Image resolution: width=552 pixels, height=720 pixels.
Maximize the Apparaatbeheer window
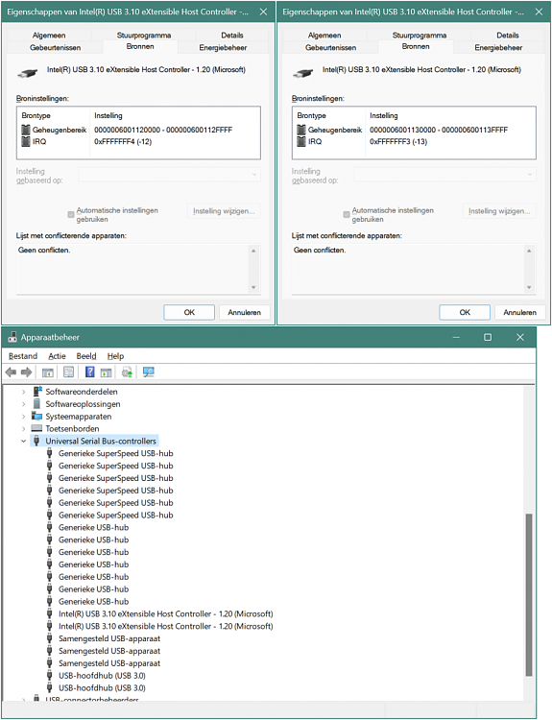(488, 337)
